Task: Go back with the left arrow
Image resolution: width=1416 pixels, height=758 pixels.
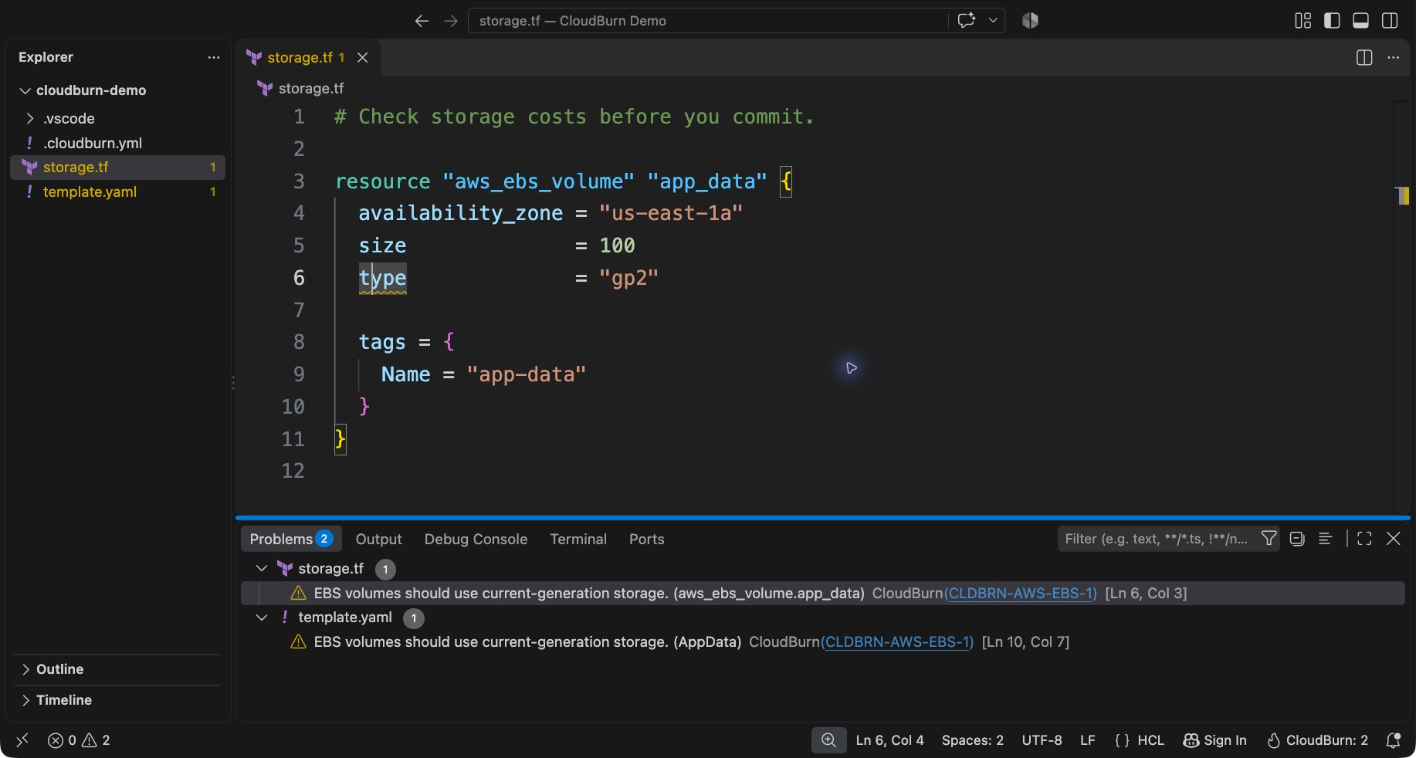Action: 422,21
